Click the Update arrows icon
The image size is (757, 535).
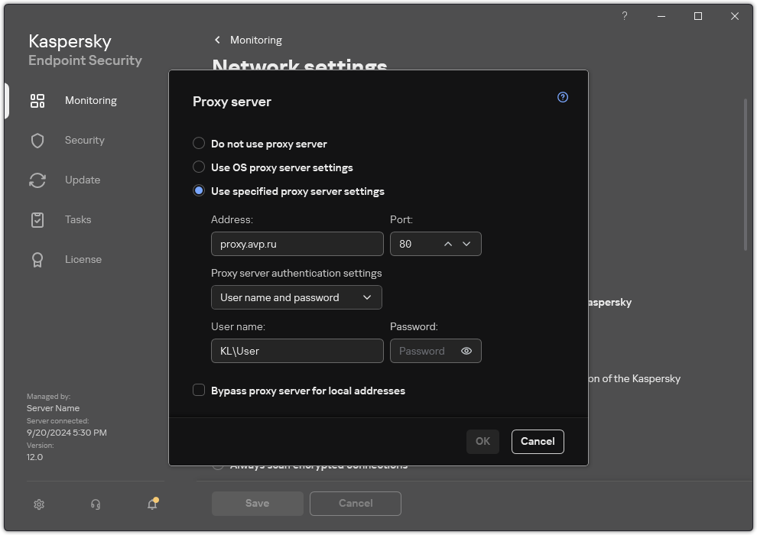[37, 180]
